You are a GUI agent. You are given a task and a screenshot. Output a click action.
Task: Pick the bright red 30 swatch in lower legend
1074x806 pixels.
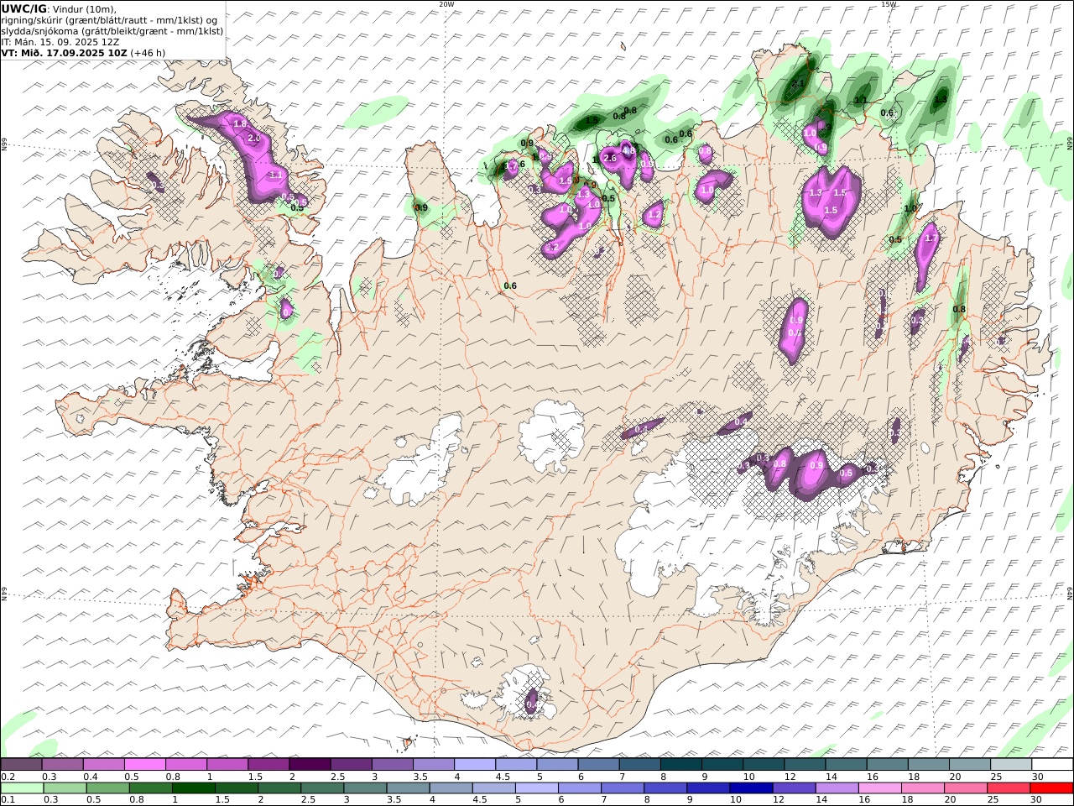click(x=1051, y=788)
